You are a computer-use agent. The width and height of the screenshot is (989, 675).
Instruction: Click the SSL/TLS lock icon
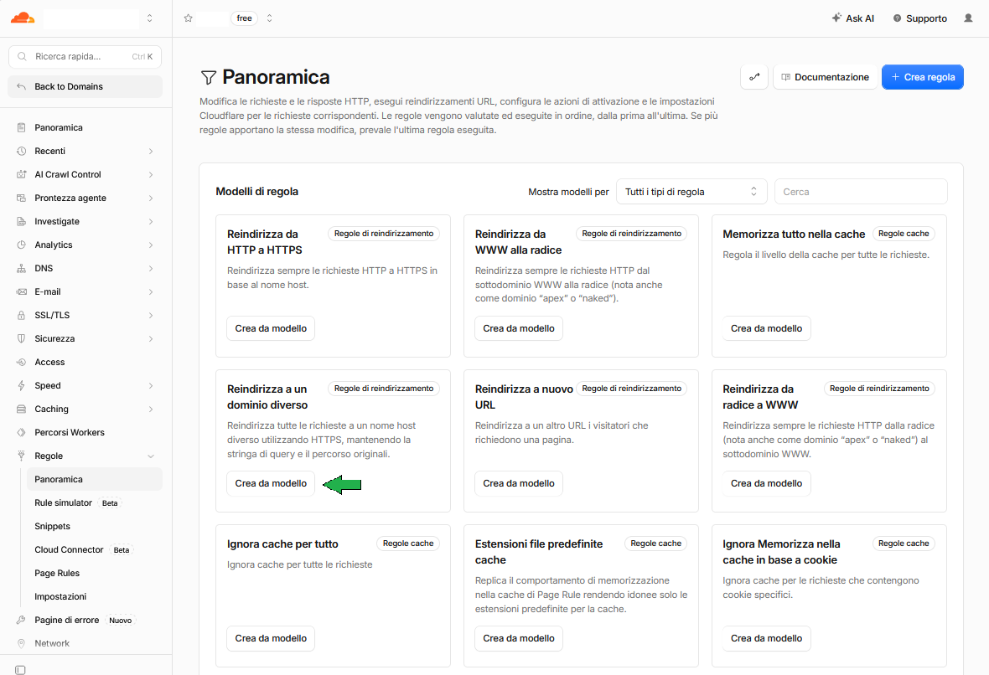coord(22,315)
